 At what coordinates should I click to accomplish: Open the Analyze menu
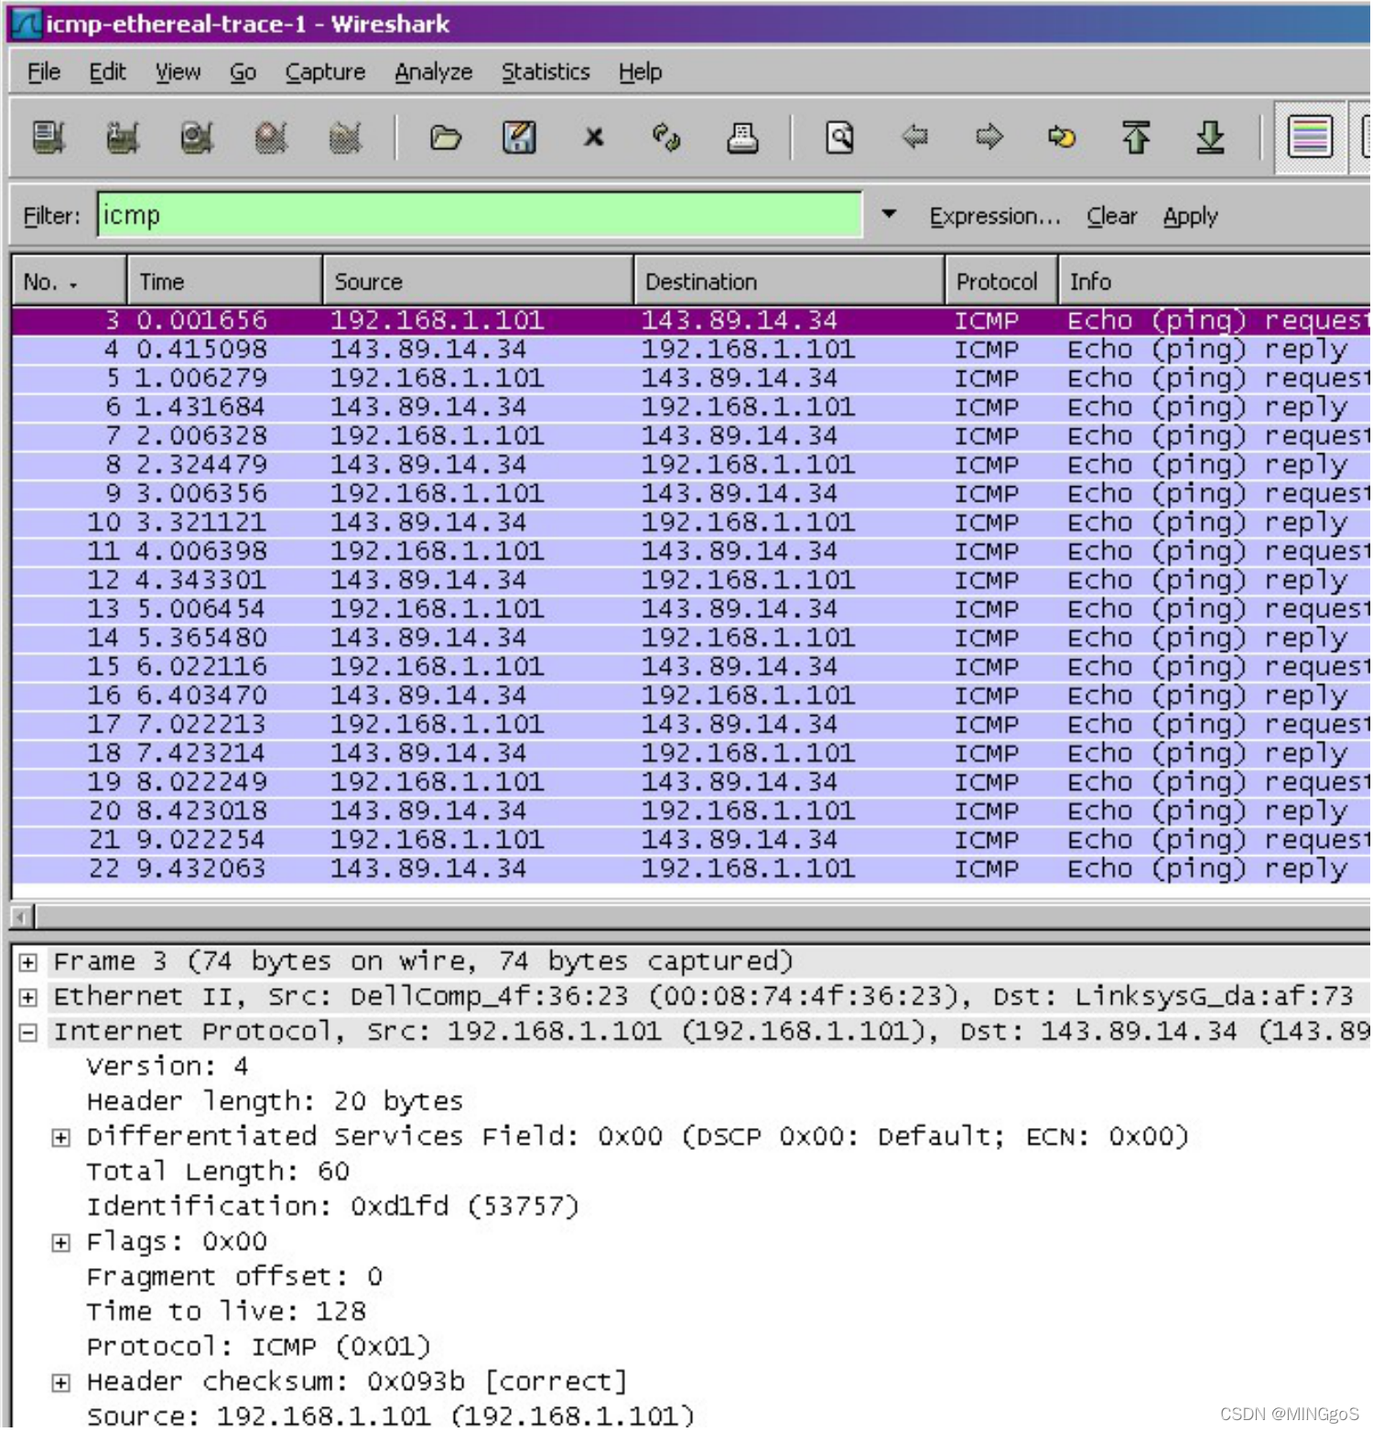click(x=433, y=71)
